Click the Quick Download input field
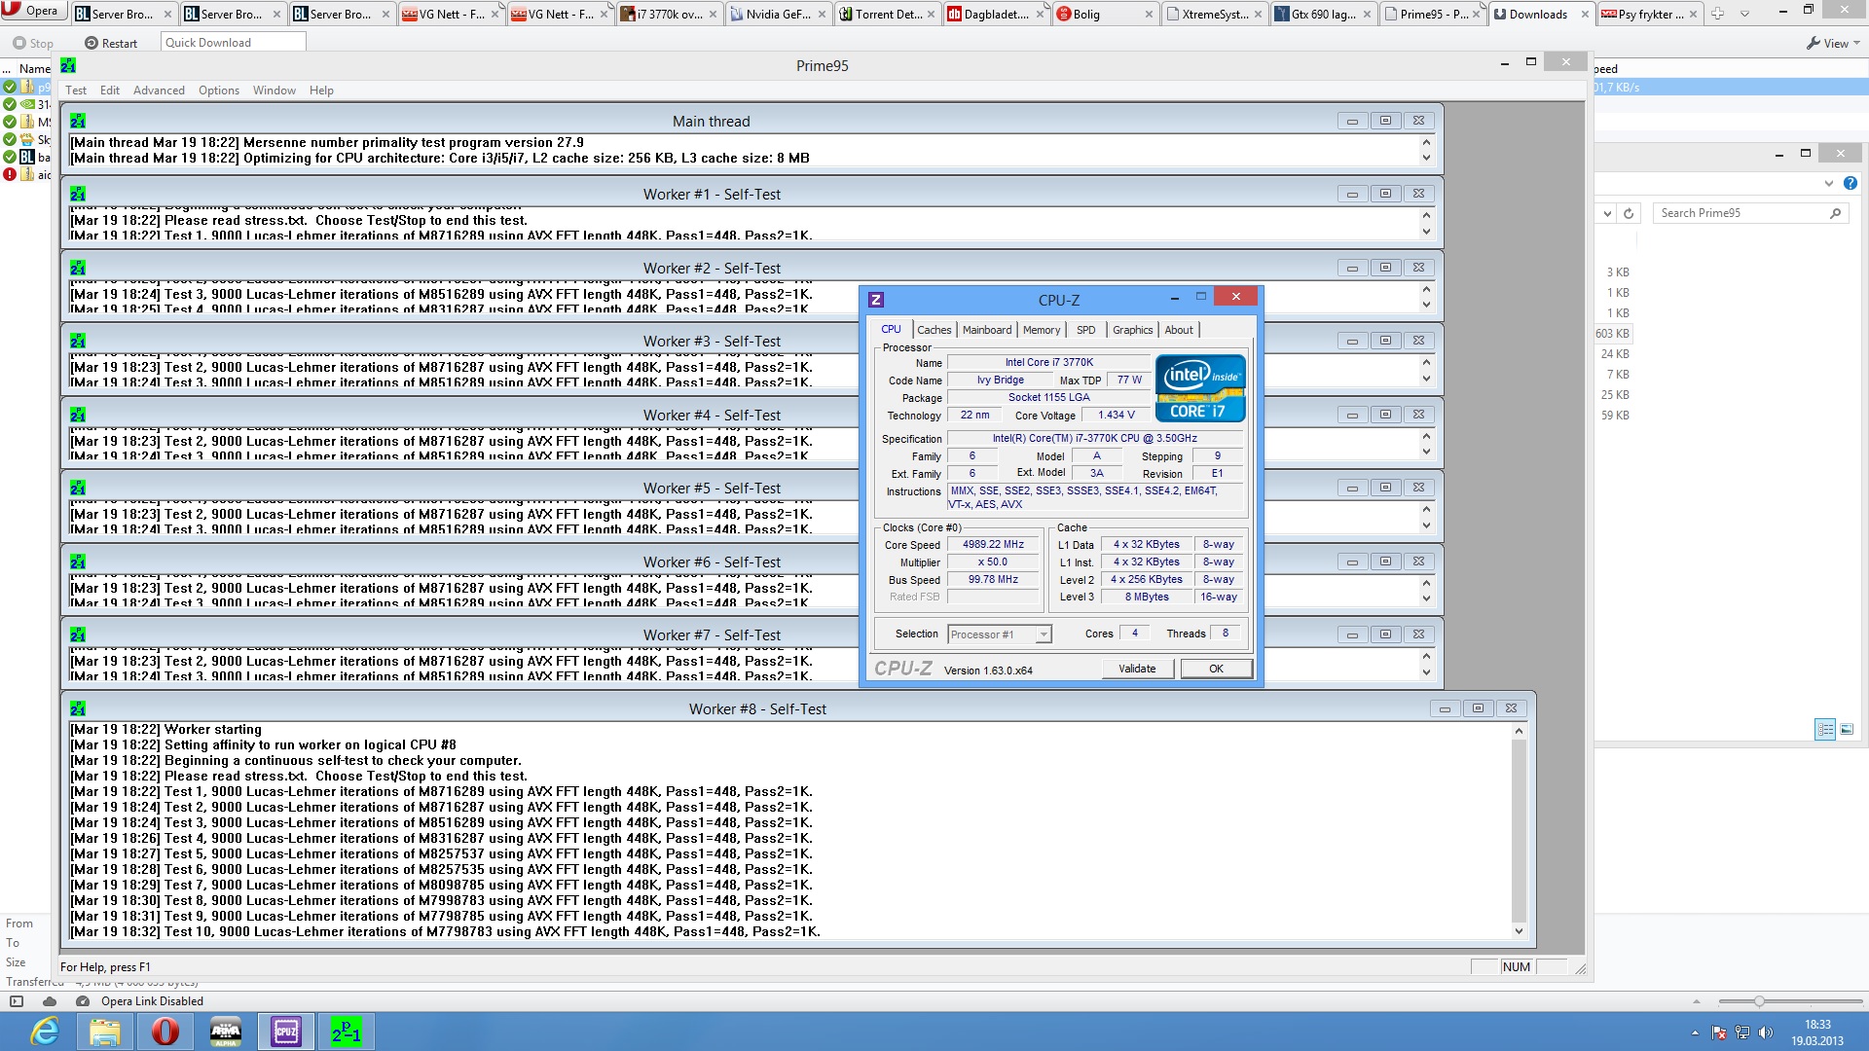This screenshot has height=1051, width=1869. point(234,43)
